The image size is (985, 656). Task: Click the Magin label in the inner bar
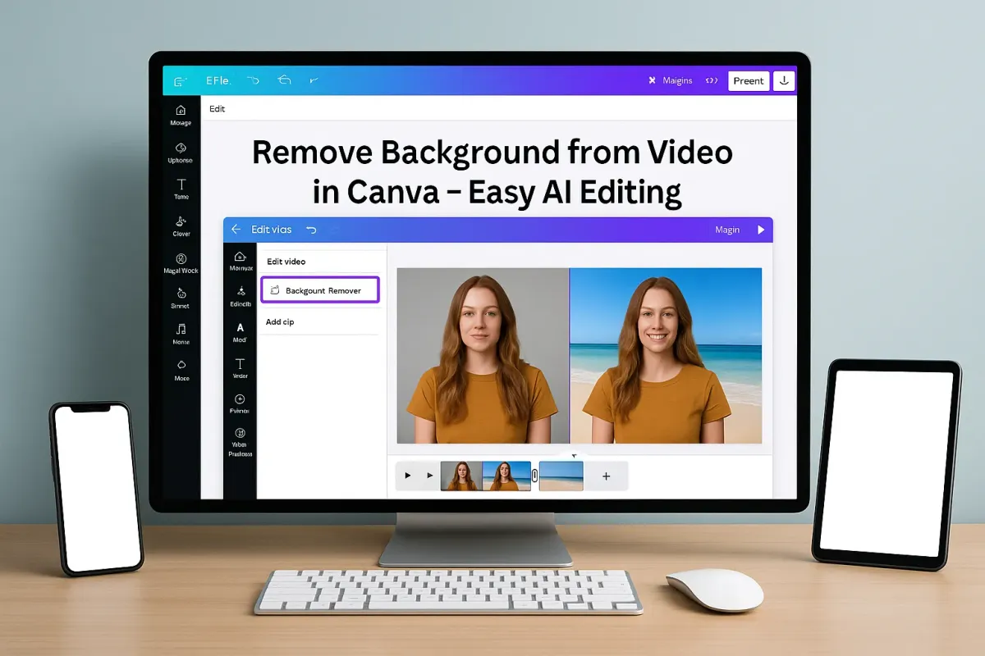coord(727,230)
